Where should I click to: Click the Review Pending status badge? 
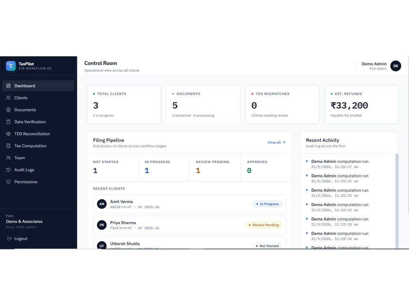pyautogui.click(x=264, y=225)
